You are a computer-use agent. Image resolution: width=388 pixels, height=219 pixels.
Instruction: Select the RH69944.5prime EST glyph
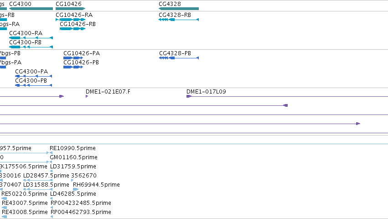[x=76, y=189]
